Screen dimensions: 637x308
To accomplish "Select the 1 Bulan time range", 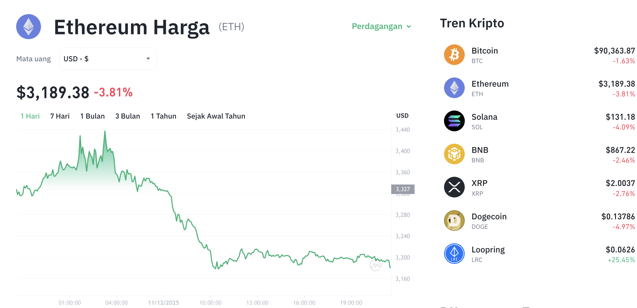I will pos(92,116).
